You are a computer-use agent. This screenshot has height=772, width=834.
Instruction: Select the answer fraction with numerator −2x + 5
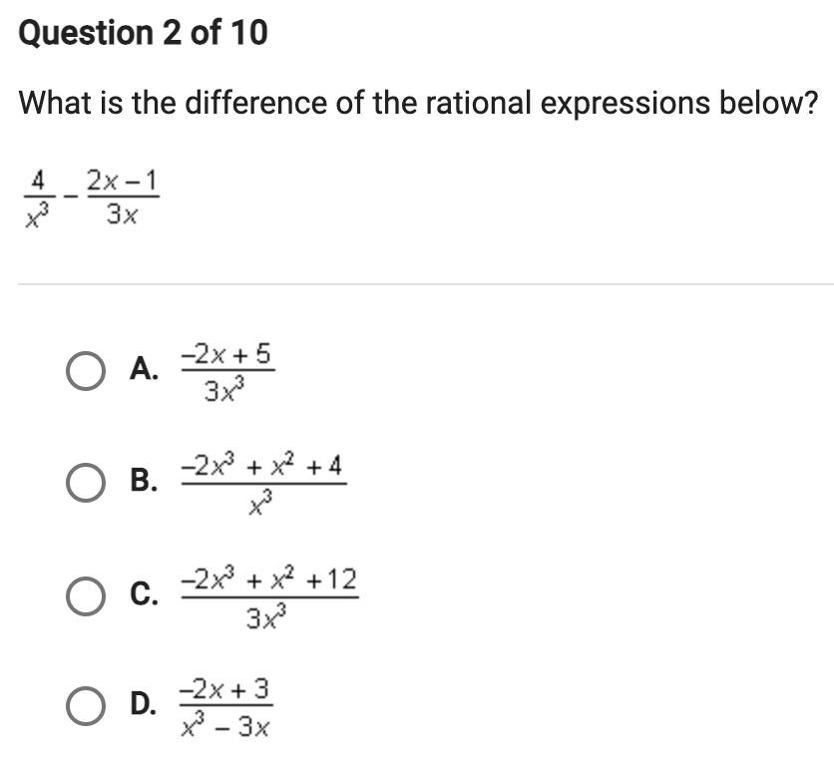tap(227, 372)
